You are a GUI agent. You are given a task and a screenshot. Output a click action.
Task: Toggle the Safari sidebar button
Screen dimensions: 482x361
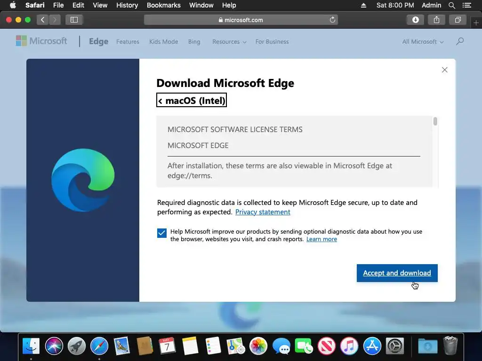point(74,20)
